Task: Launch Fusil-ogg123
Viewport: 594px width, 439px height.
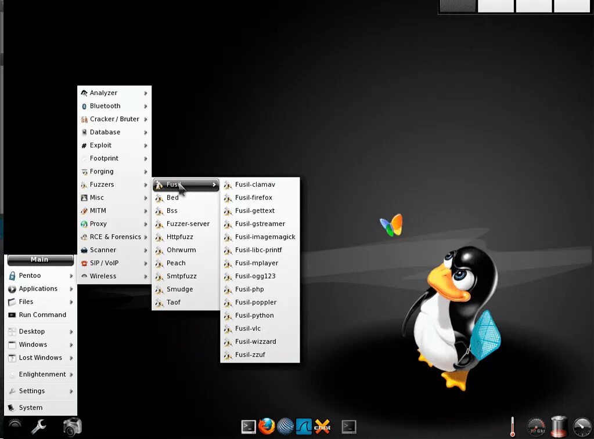Action: 260,276
